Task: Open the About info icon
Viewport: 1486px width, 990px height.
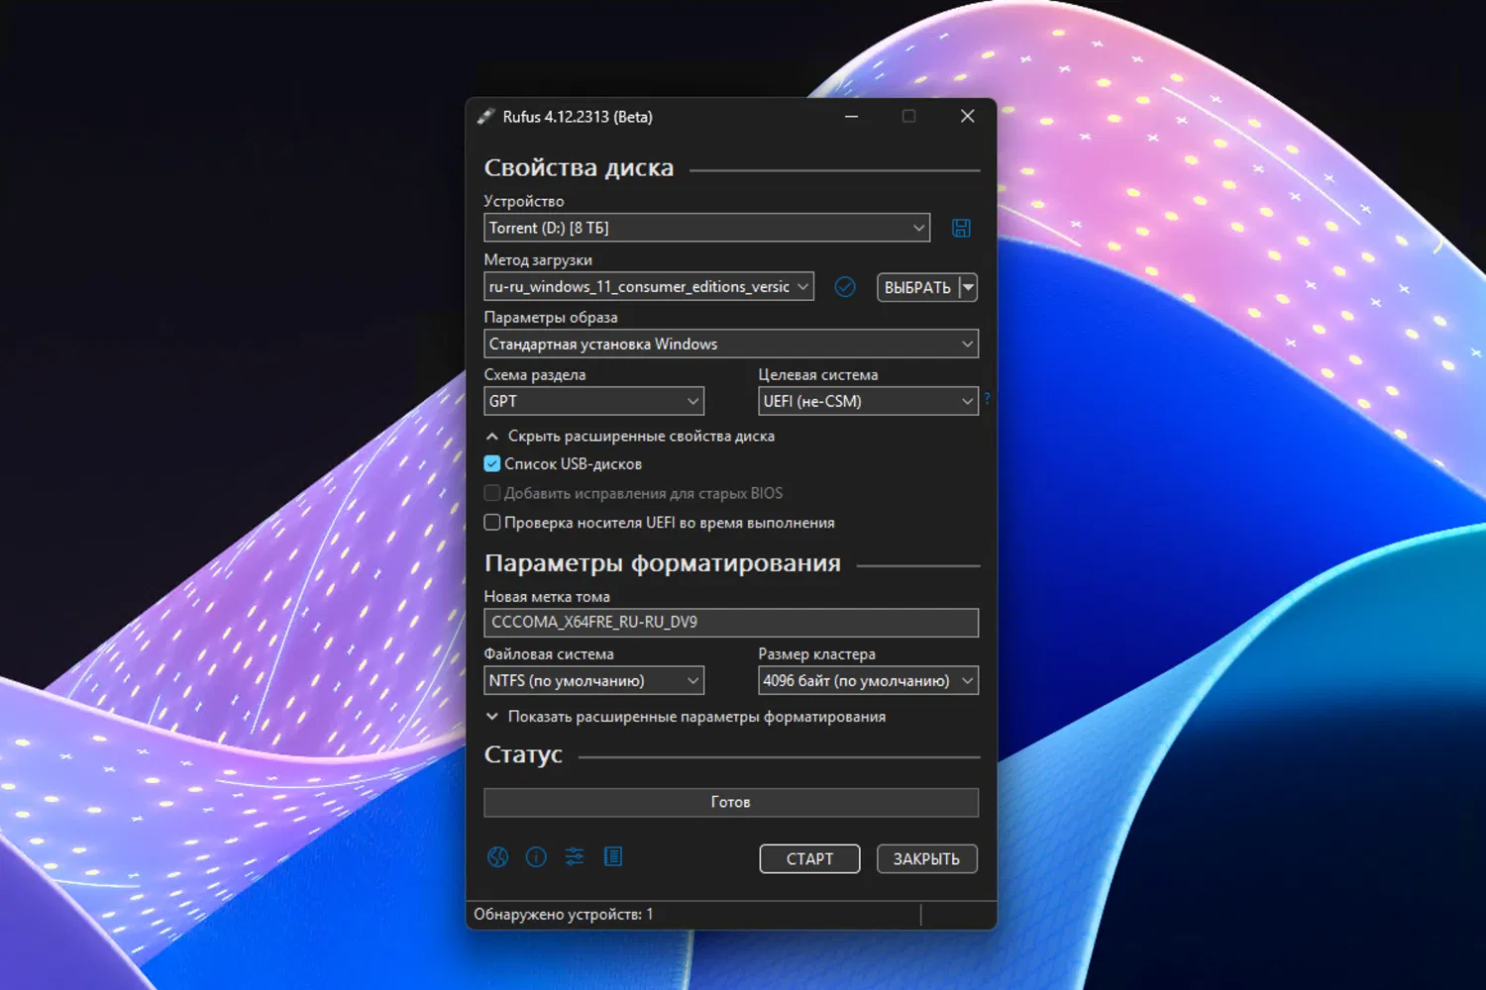Action: click(x=536, y=857)
